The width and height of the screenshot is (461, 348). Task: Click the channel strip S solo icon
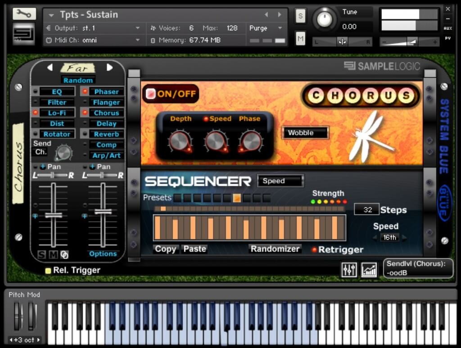pos(42,254)
